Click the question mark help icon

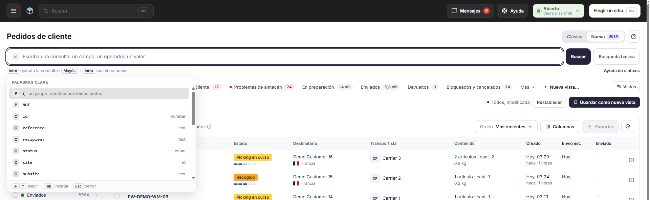[x=634, y=37]
